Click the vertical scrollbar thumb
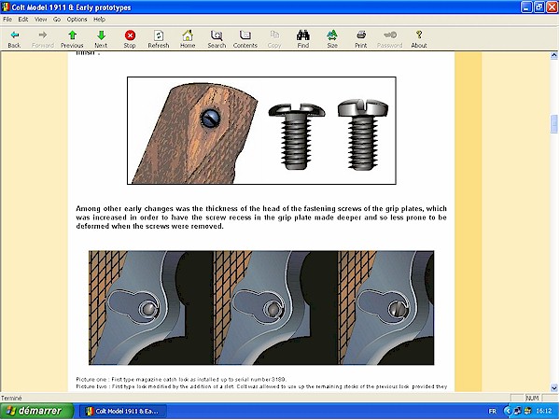560x420 pixels. 553,124
